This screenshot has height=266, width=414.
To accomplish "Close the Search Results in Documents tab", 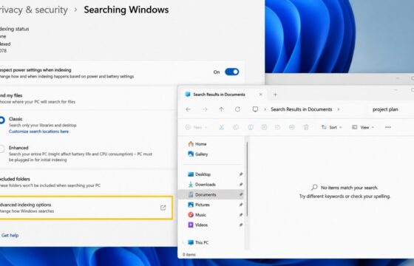I will click(x=260, y=95).
